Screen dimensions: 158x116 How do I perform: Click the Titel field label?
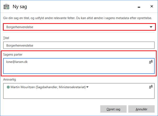click(x=6, y=38)
